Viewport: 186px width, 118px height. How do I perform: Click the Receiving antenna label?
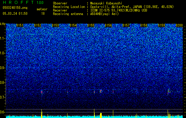click(68, 14)
